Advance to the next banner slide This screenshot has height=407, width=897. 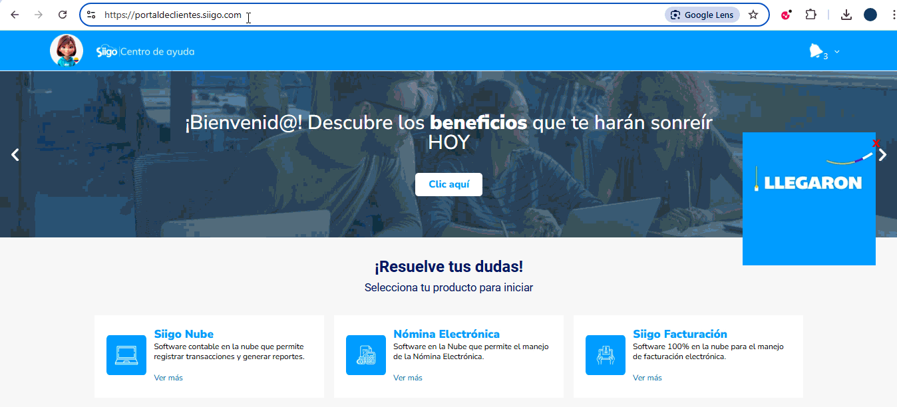tap(882, 155)
